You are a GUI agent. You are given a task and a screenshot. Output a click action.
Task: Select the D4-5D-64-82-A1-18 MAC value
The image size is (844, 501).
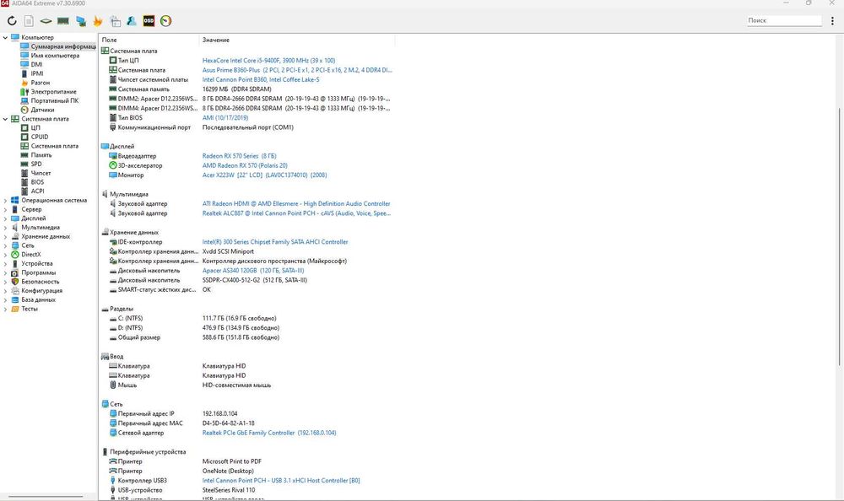tap(228, 423)
